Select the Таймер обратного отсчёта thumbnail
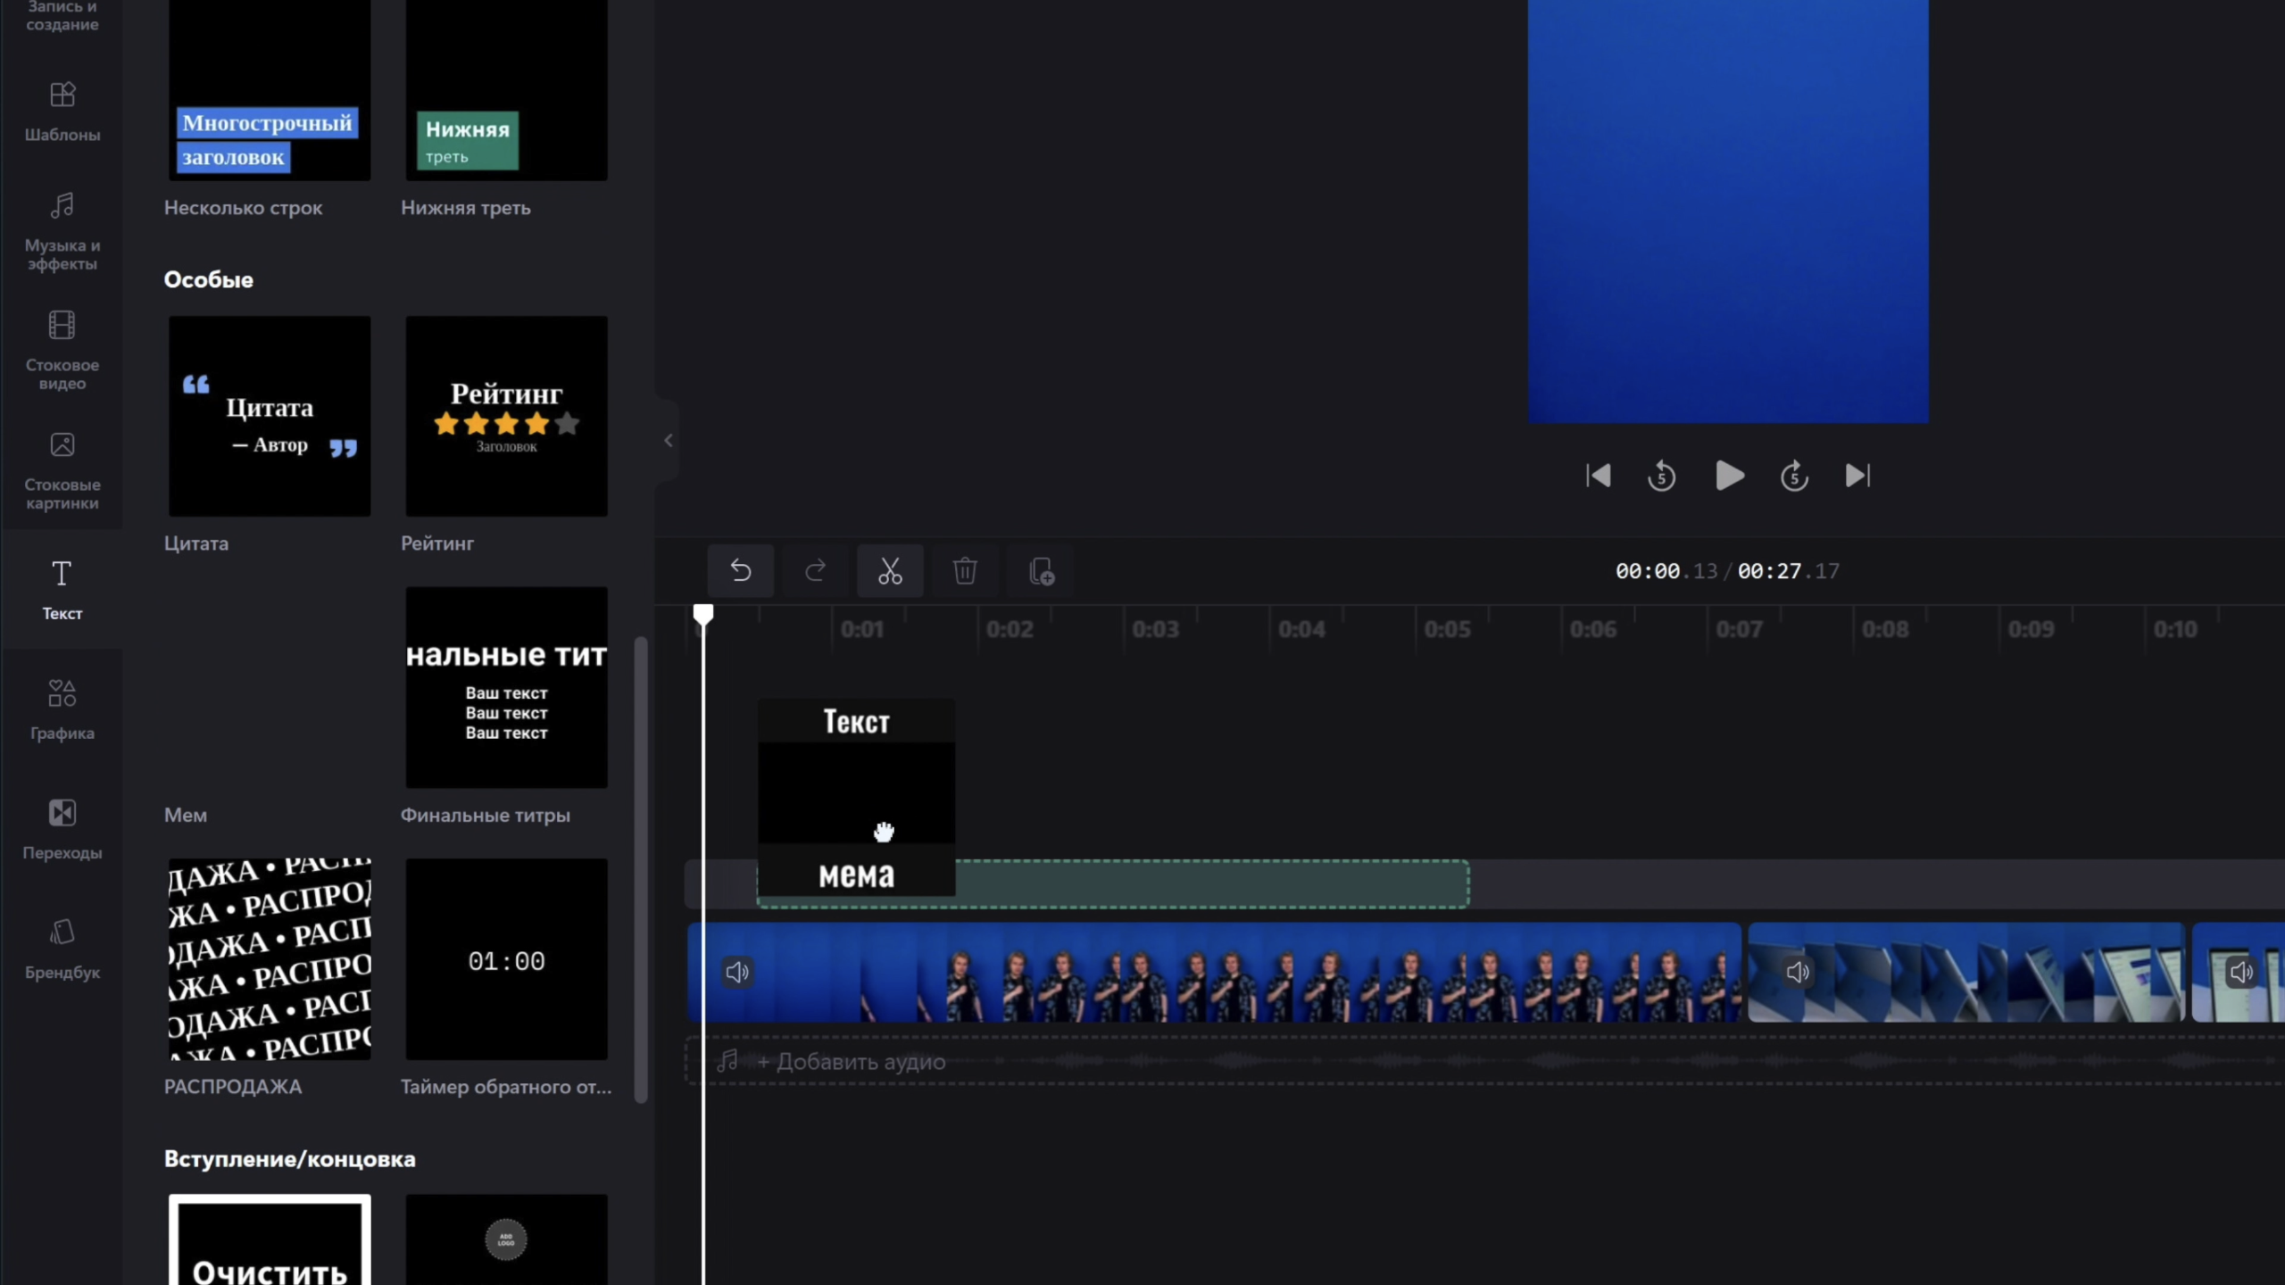 [x=506, y=959]
